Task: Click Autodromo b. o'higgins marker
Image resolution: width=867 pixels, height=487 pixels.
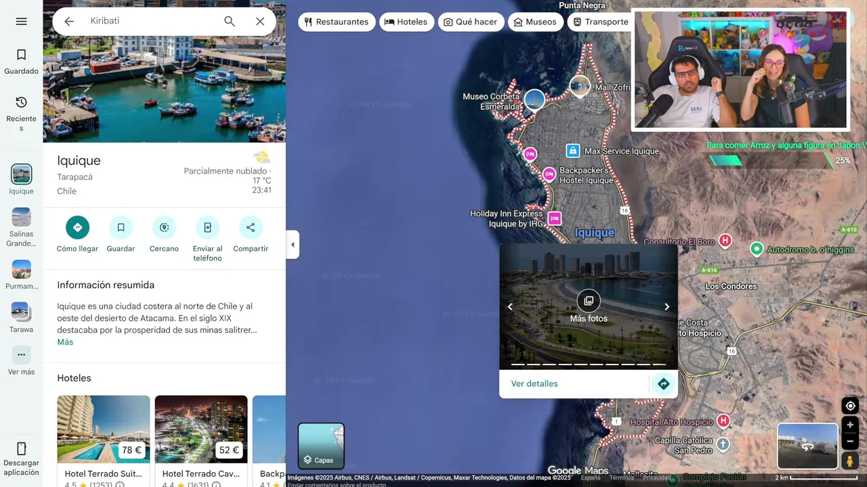Action: pyautogui.click(x=757, y=249)
